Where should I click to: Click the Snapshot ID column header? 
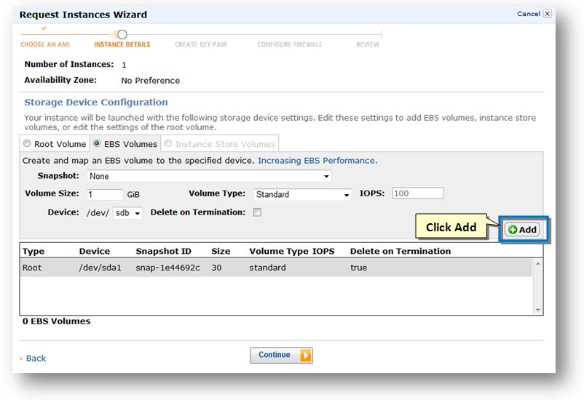point(164,251)
